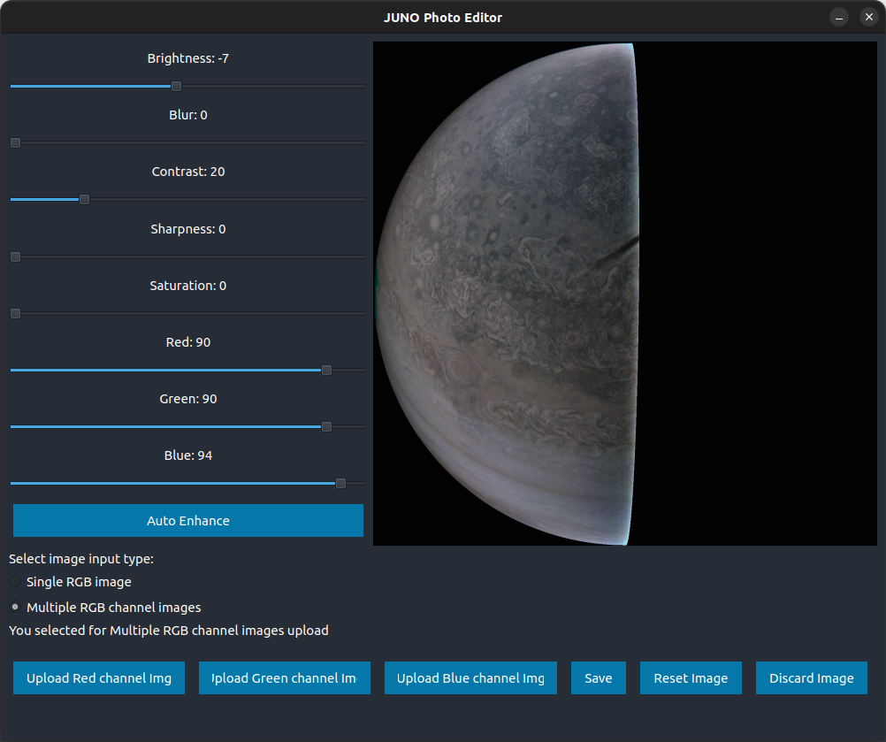Upload the Green channel image
The width and height of the screenshot is (886, 742).
click(x=284, y=677)
